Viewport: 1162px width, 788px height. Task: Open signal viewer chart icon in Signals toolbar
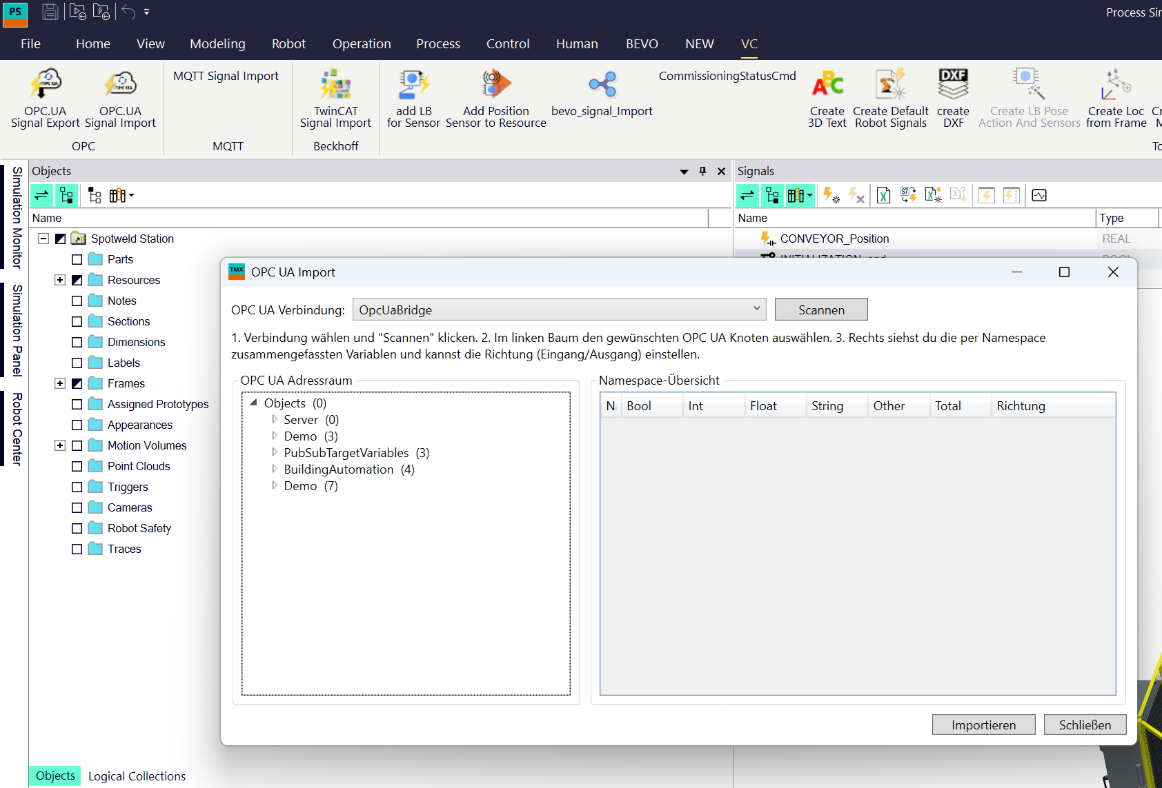(1039, 196)
